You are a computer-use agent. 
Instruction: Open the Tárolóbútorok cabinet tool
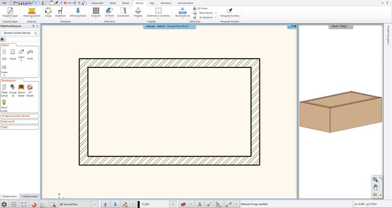click(x=182, y=13)
